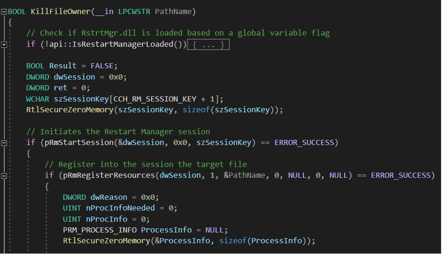
Task: Place cursor on LPCWSTR type keyword
Action: pos(134,12)
